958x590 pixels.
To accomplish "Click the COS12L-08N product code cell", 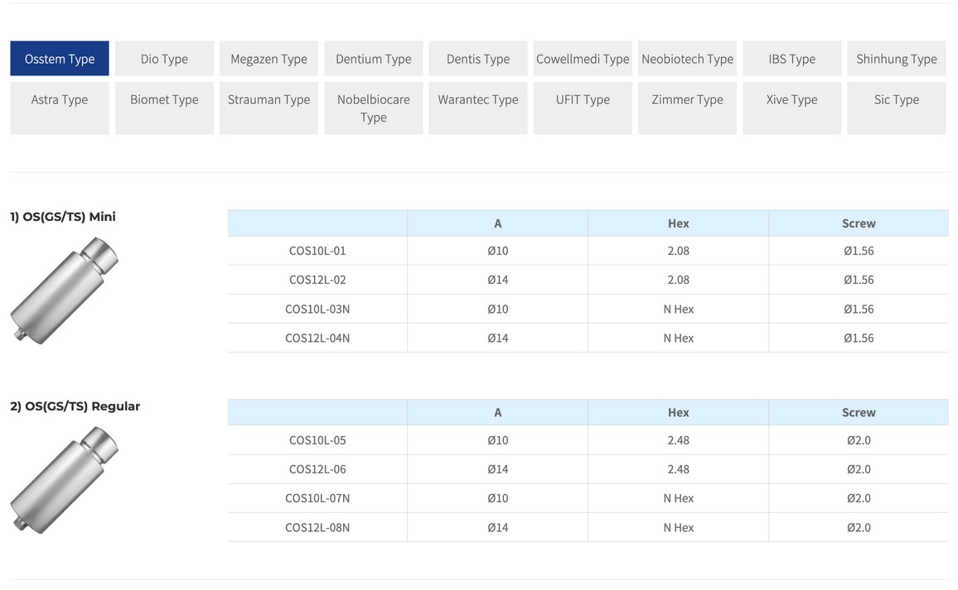I will pyautogui.click(x=317, y=527).
